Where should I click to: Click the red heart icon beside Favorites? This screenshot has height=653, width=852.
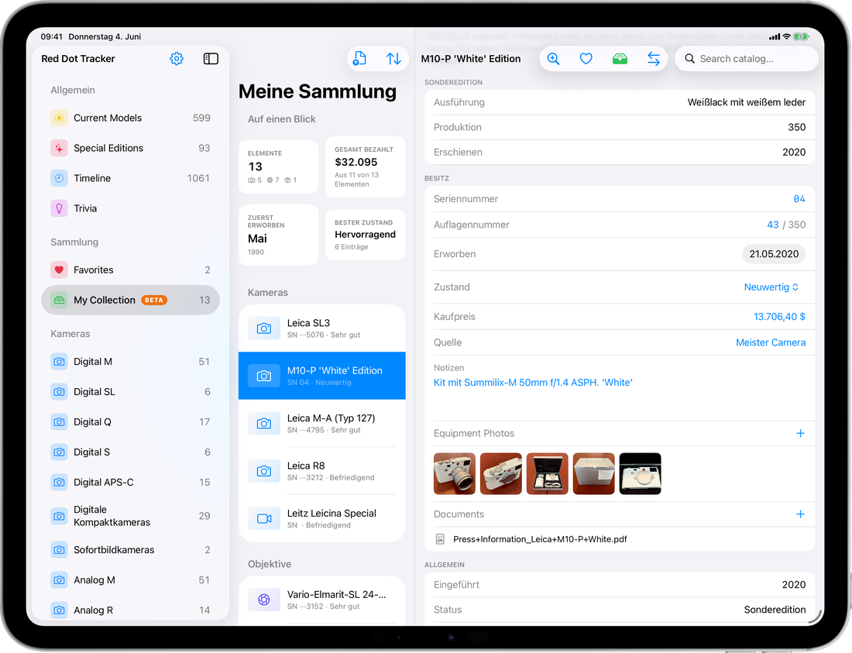tap(59, 270)
